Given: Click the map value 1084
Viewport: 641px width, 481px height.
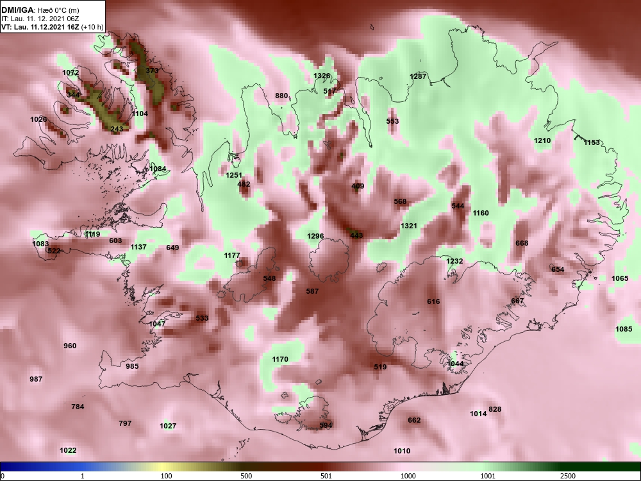Looking at the screenshot, I should [x=158, y=169].
